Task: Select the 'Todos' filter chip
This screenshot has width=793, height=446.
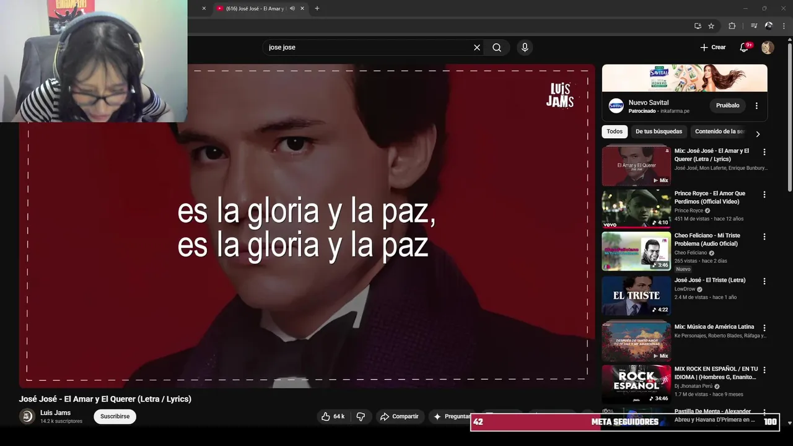Action: (x=615, y=131)
